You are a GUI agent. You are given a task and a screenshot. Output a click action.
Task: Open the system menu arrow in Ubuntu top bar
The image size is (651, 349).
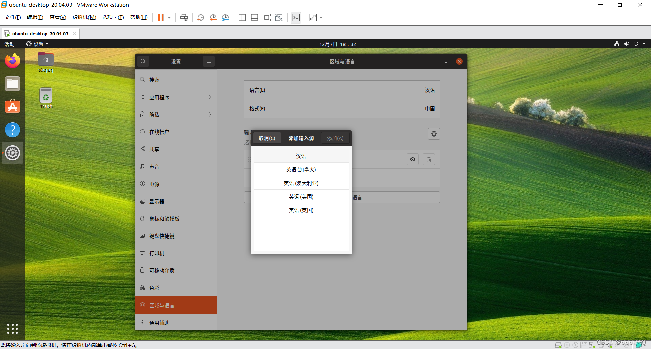(x=644, y=44)
